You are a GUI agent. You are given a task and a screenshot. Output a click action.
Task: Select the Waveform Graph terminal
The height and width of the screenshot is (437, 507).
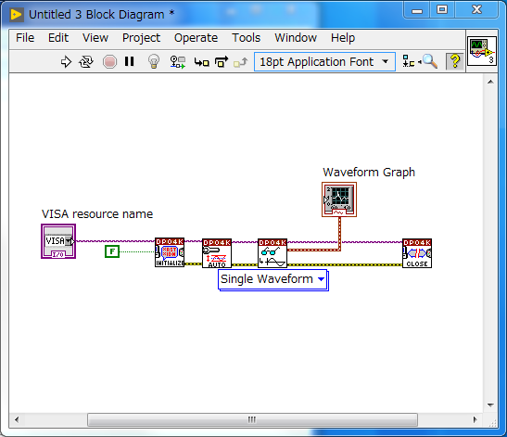click(x=339, y=199)
